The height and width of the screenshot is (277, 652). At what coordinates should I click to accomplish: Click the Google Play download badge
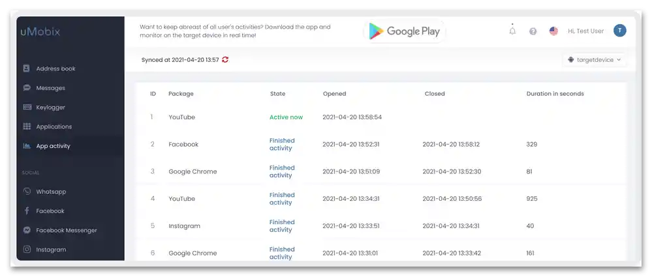point(404,31)
